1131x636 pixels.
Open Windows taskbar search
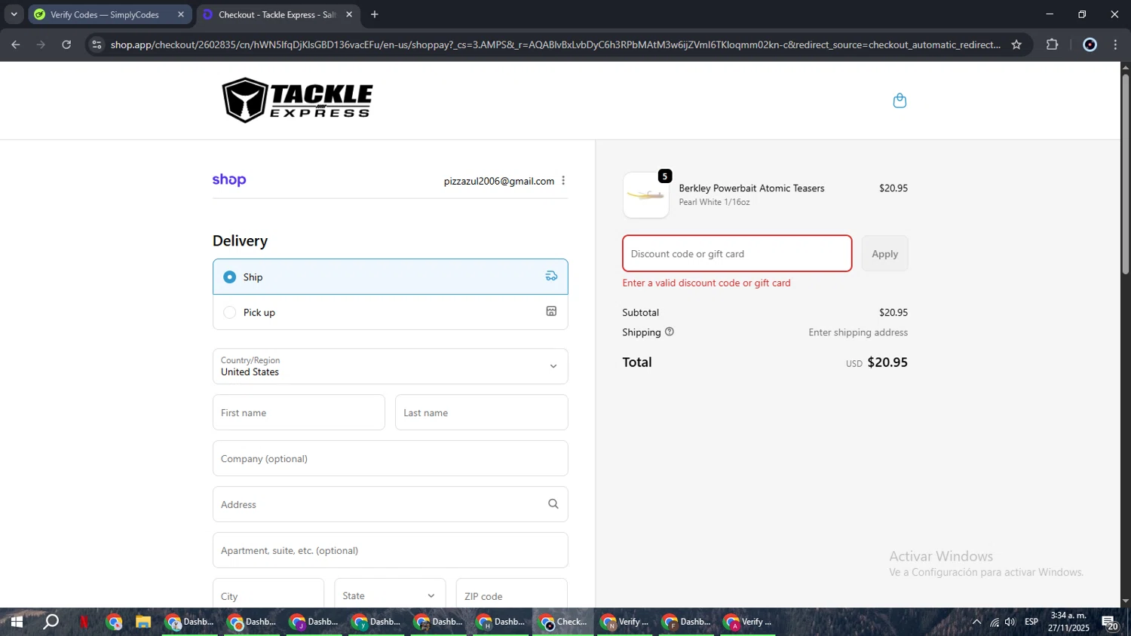pyautogui.click(x=51, y=622)
